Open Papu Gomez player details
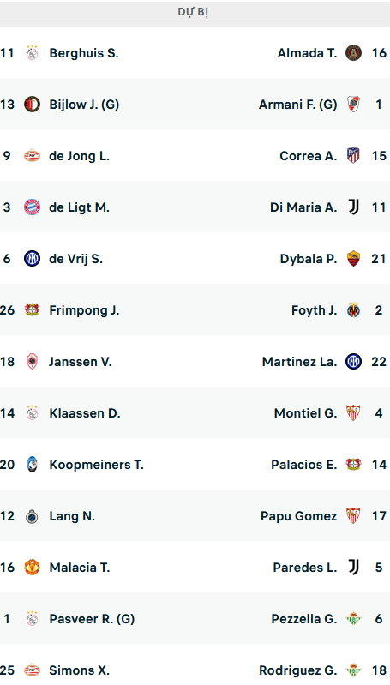The image size is (390, 685). [x=299, y=516]
